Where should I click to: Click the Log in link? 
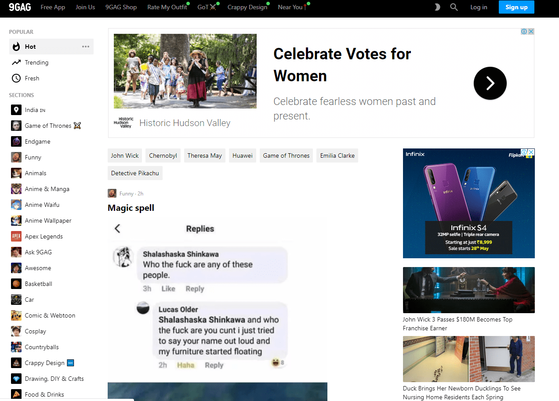(479, 7)
